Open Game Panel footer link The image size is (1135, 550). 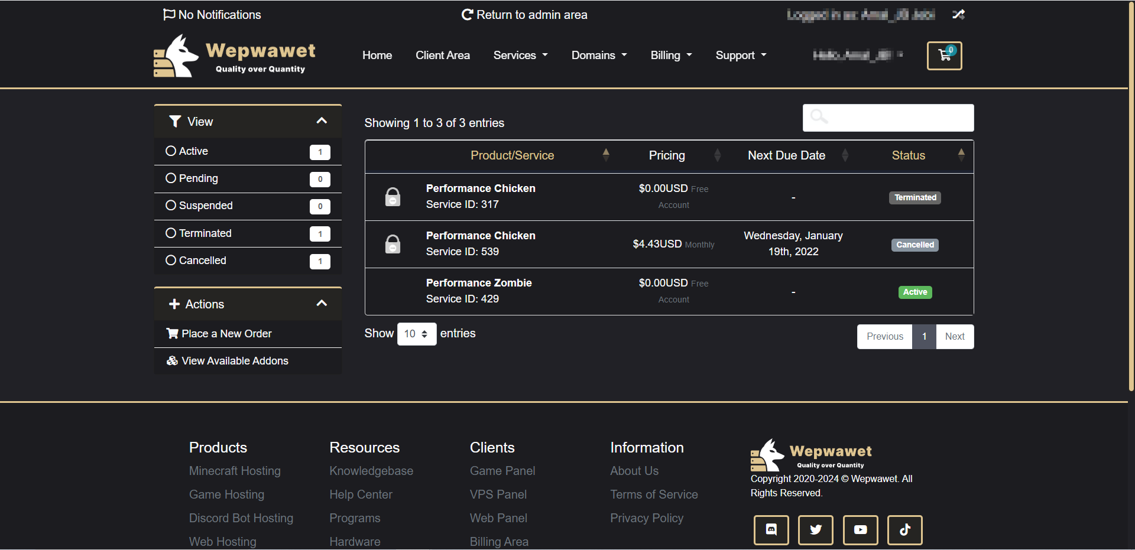click(x=502, y=471)
